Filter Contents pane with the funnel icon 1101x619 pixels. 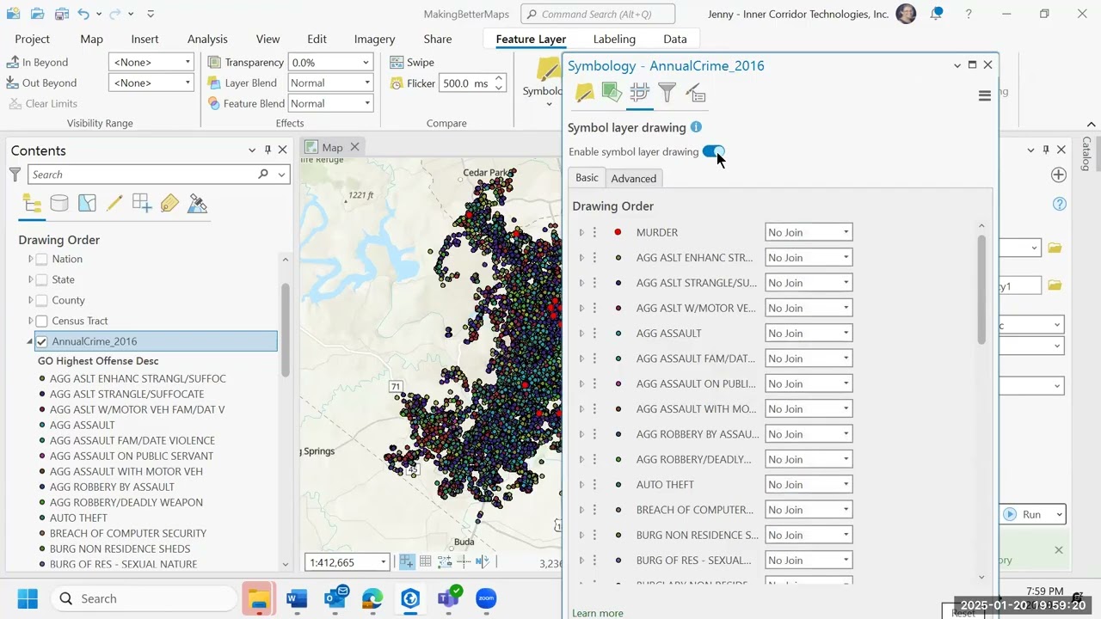[x=15, y=175]
